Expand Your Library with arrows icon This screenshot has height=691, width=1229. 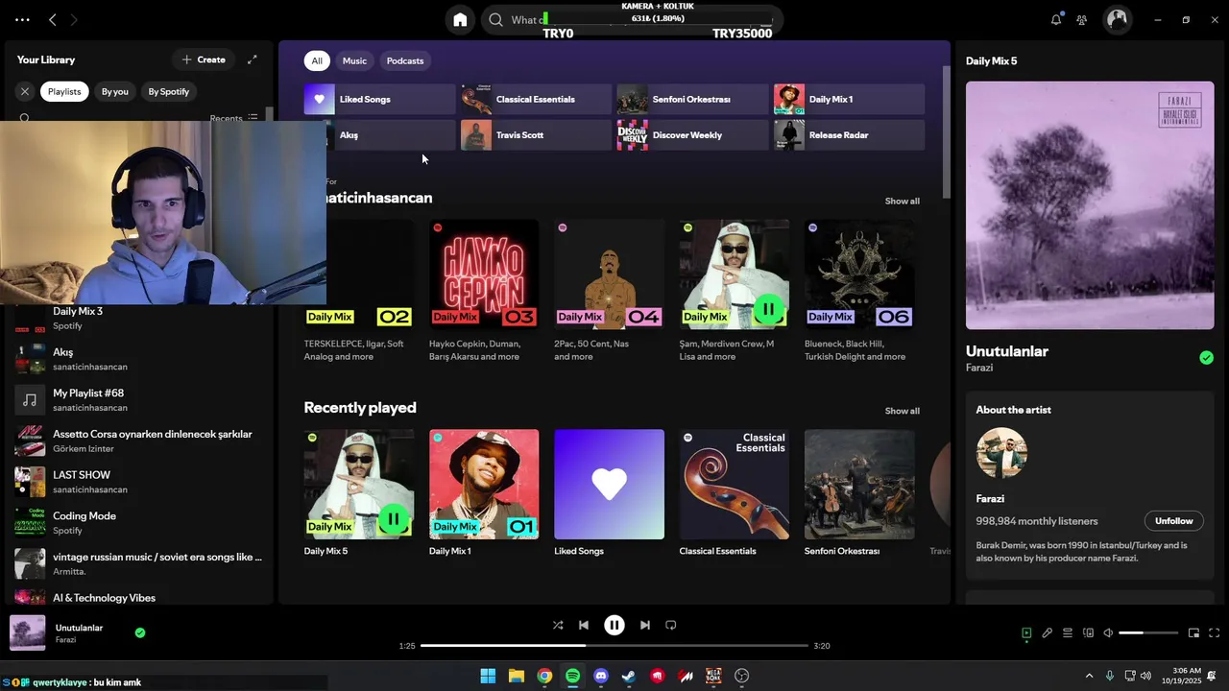(x=253, y=60)
